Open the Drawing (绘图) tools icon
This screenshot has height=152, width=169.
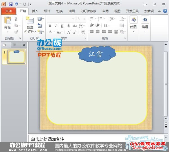pos(133,20)
